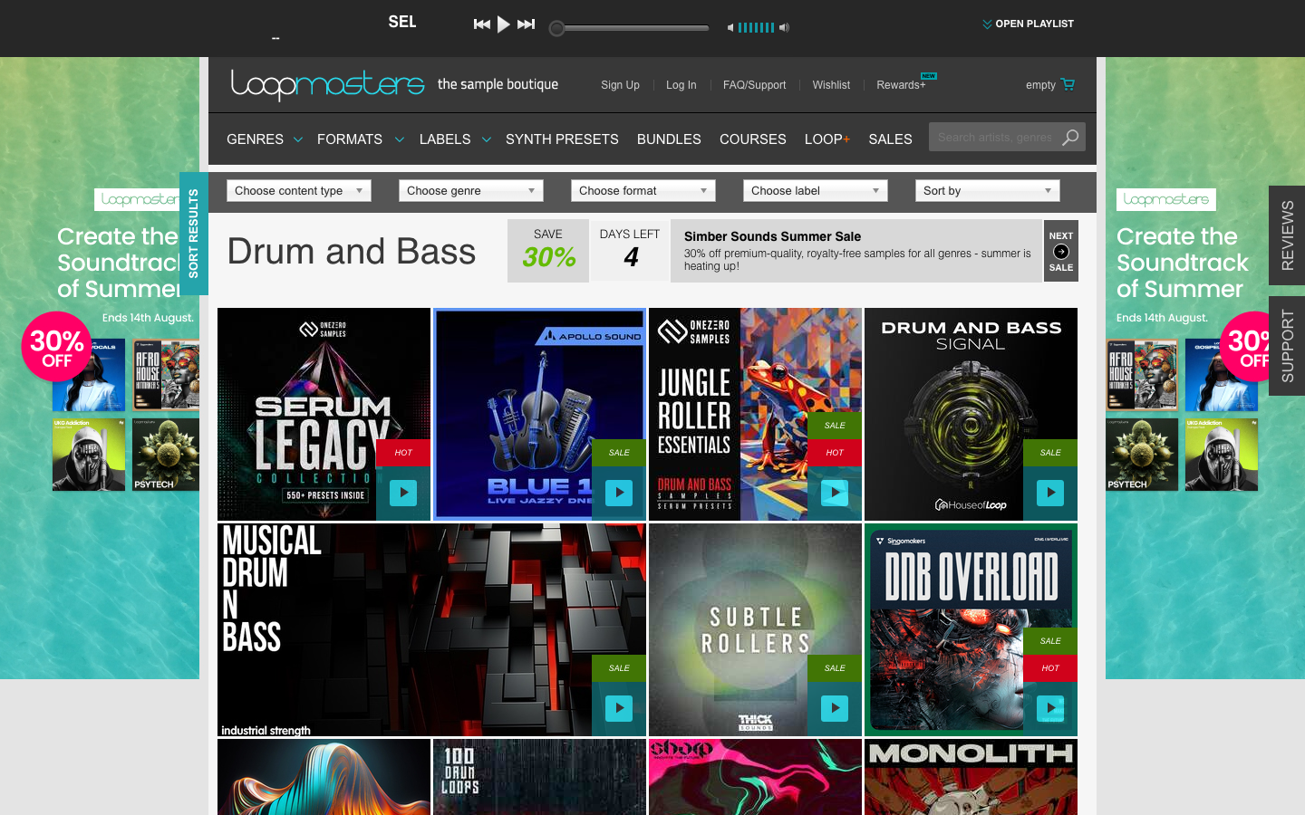1305x815 pixels.
Task: Click the player seek progress slider
Action: [630, 28]
